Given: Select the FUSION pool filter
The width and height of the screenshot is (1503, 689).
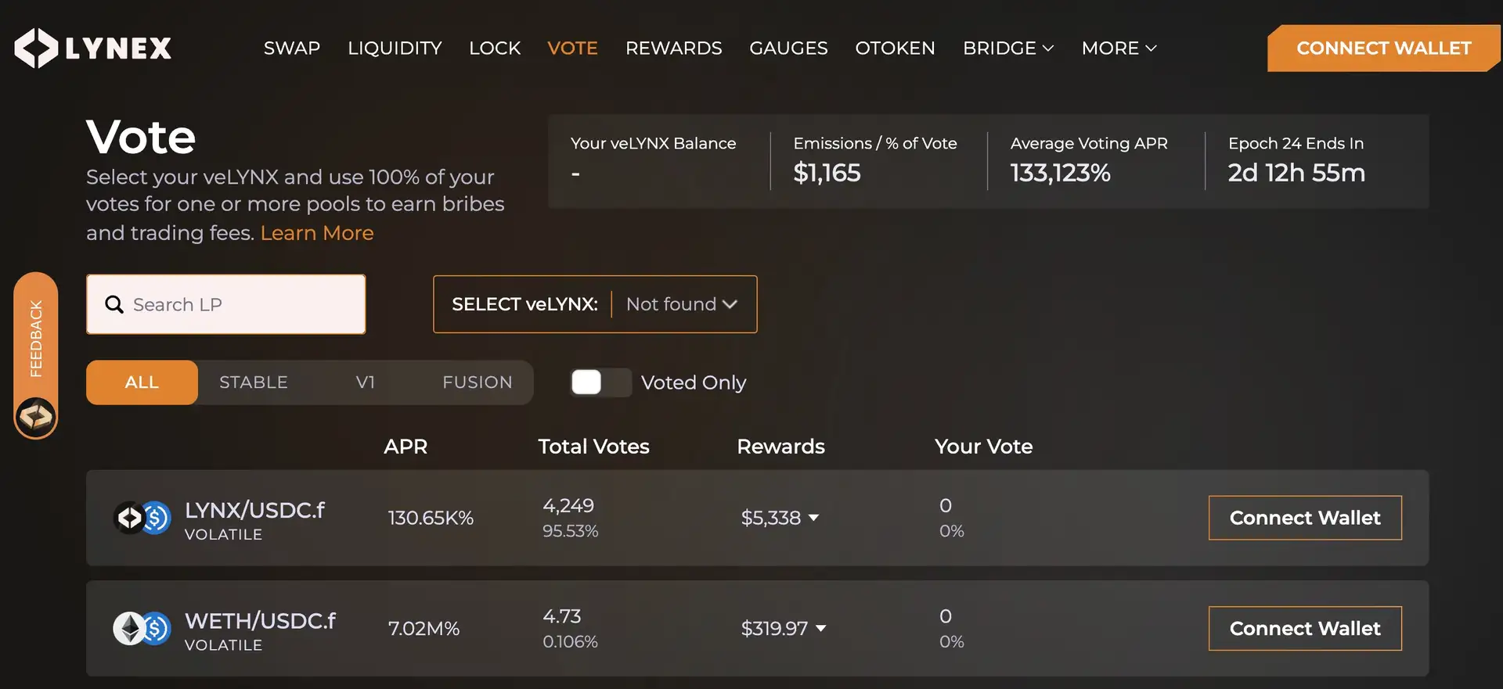Looking at the screenshot, I should pyautogui.click(x=477, y=382).
